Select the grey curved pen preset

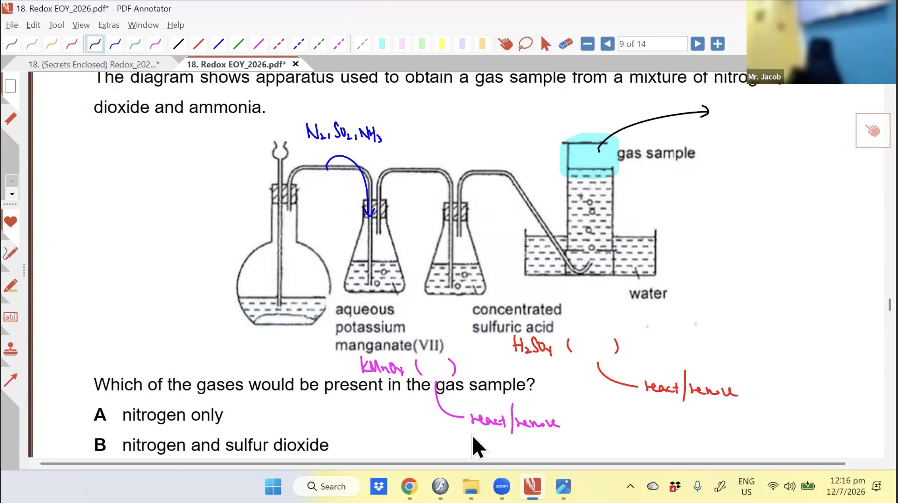pos(32,44)
